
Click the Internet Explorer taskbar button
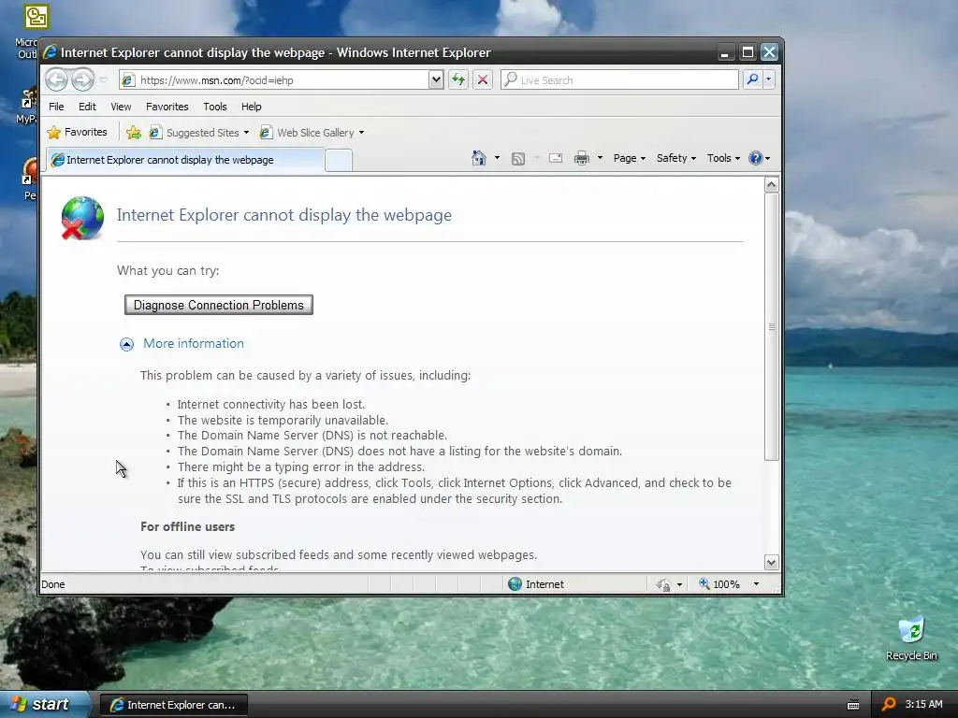[x=173, y=705]
